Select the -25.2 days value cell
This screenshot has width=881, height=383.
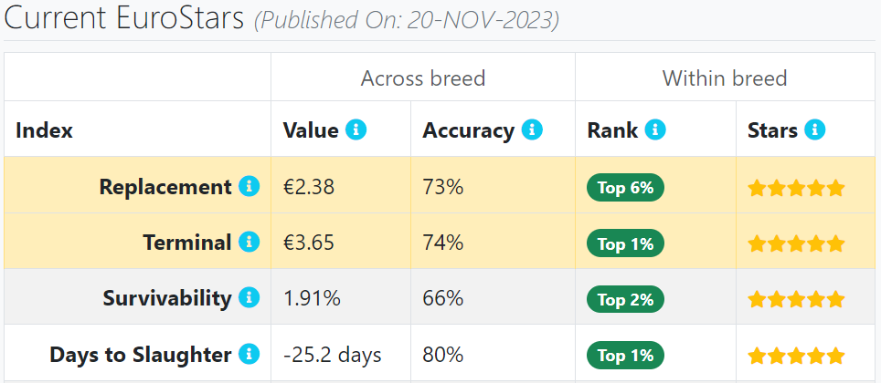point(341,353)
